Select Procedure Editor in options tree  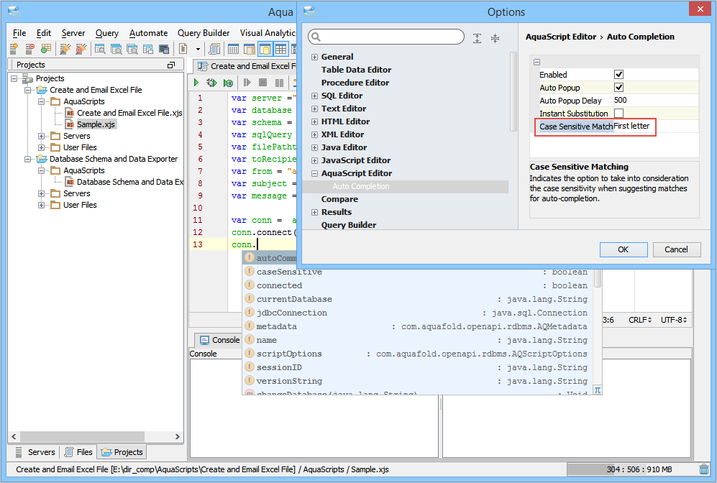coord(355,83)
